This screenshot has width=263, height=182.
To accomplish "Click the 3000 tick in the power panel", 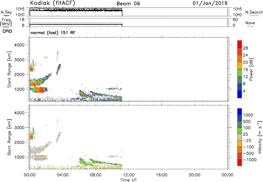I will tap(19, 60).
